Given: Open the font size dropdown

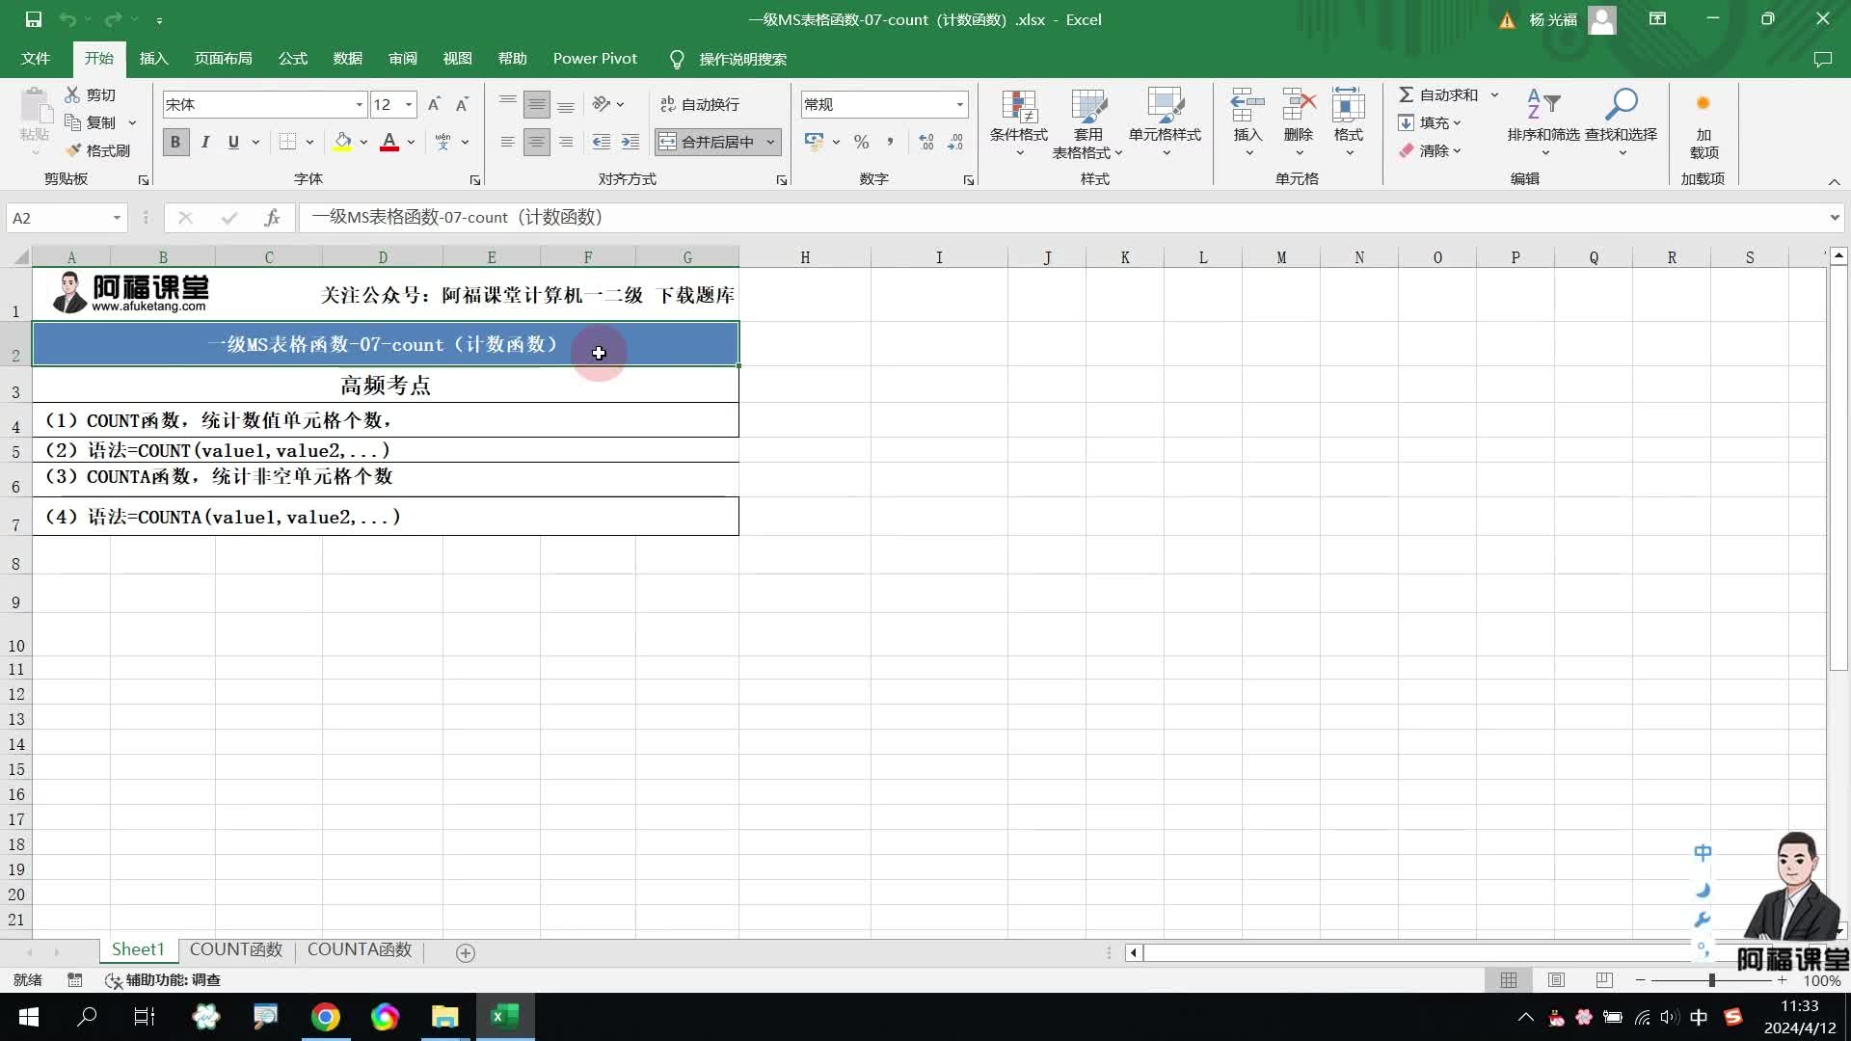Looking at the screenshot, I should tap(409, 104).
